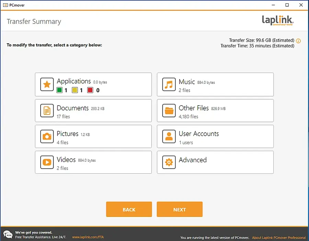Select the Other Files category title
Image resolution: width=309 pixels, height=241 pixels.
[194, 108]
